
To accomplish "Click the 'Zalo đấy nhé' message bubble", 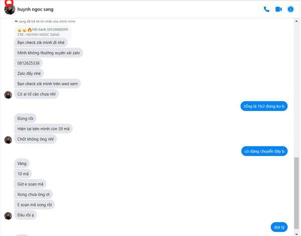I will pyautogui.click(x=30, y=73).
